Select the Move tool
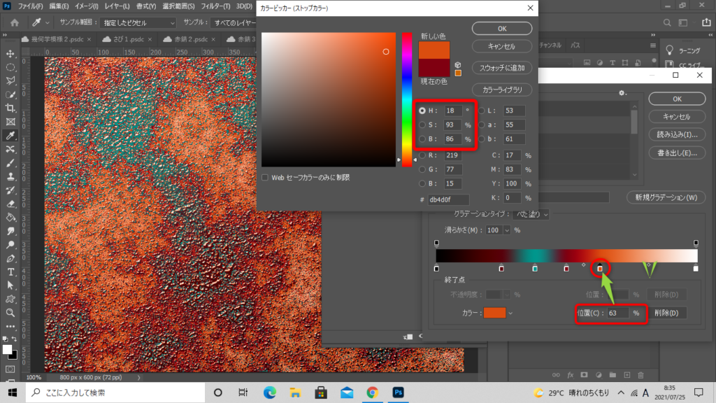 [x=10, y=53]
